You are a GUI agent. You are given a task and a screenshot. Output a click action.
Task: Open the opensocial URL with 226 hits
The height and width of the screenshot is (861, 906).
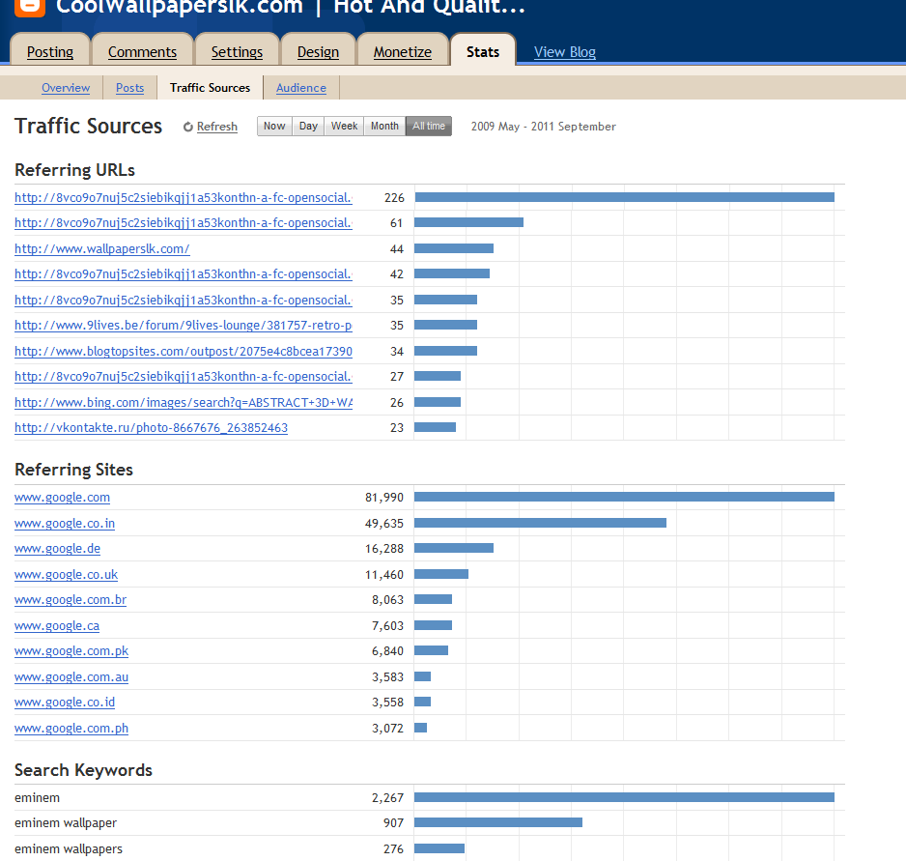(x=184, y=198)
